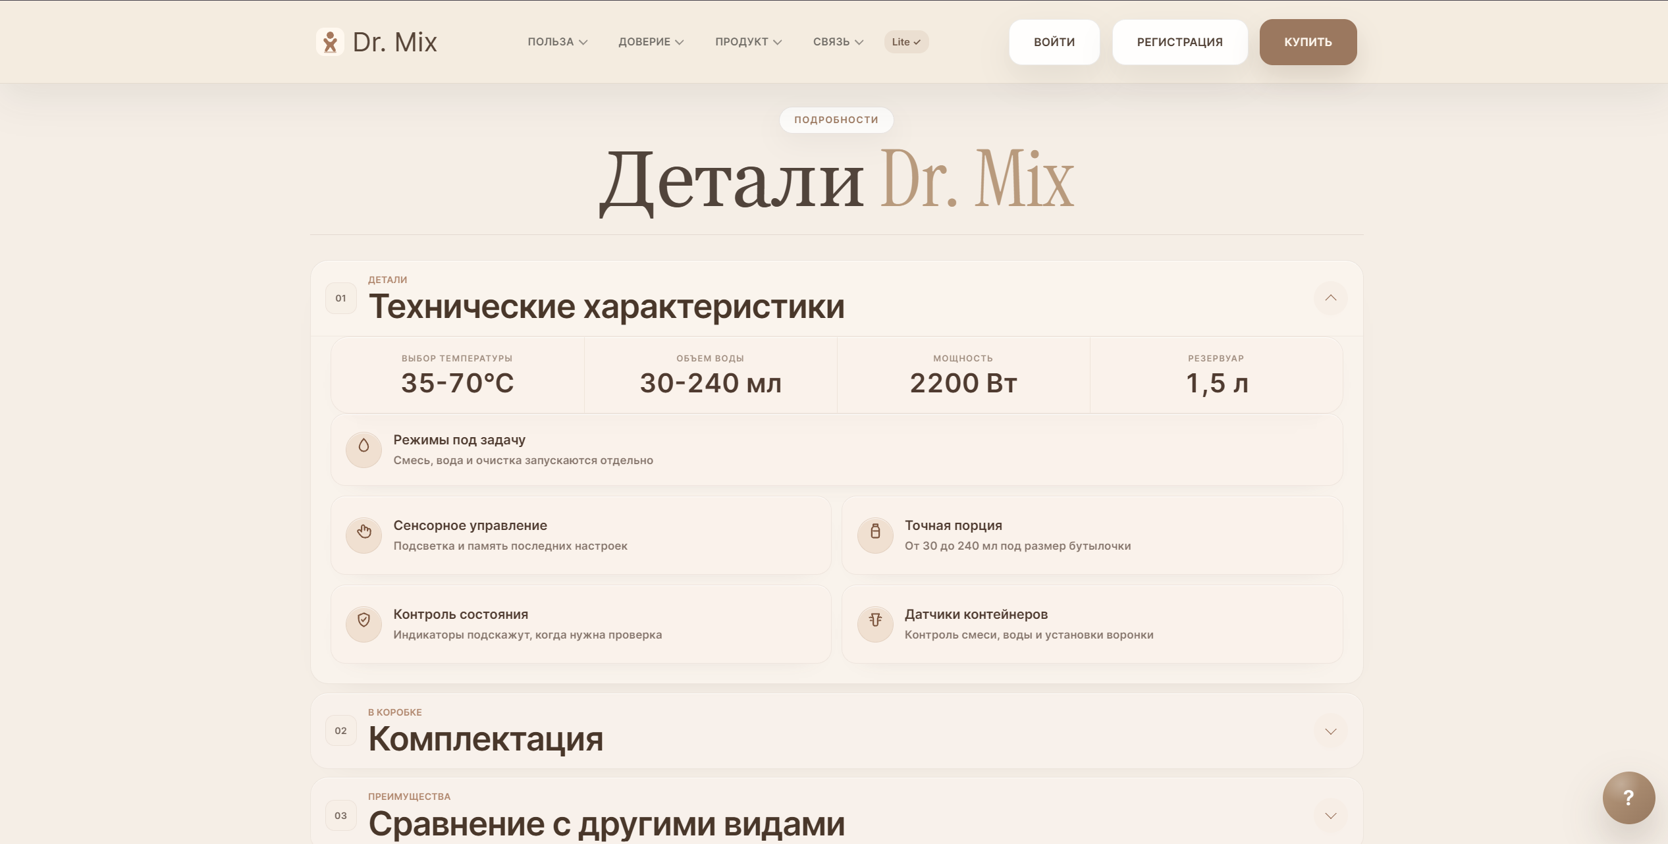Viewport: 1668px width, 844px height.
Task: Click the ВЫБОР ТЕМПЕРАТУРЫ label
Action: (457, 359)
